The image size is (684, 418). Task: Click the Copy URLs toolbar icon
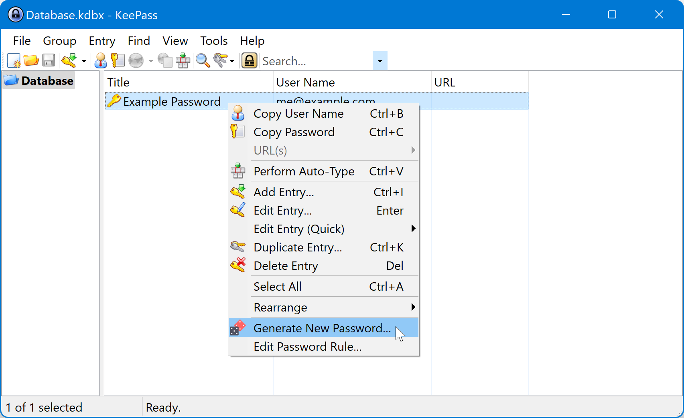point(165,61)
